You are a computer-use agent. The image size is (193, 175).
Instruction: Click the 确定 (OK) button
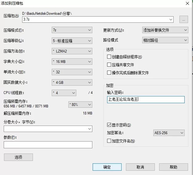point(107,167)
